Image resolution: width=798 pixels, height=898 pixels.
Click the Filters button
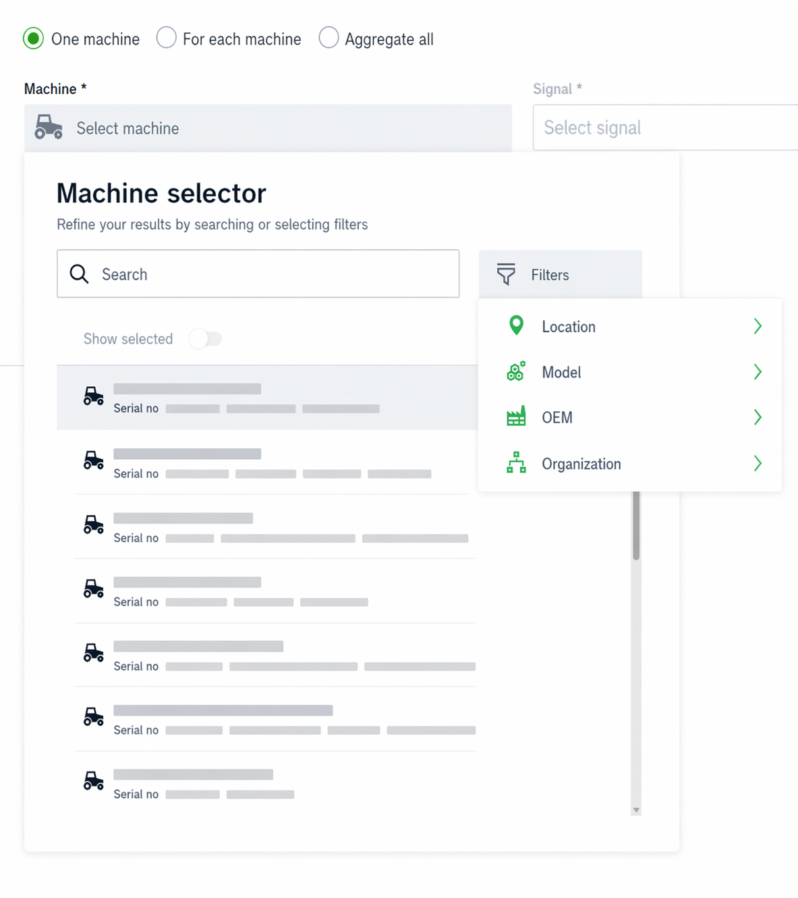(x=560, y=274)
